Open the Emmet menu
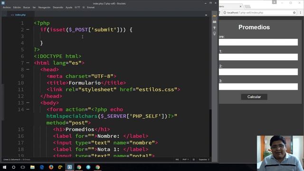 point(91,8)
